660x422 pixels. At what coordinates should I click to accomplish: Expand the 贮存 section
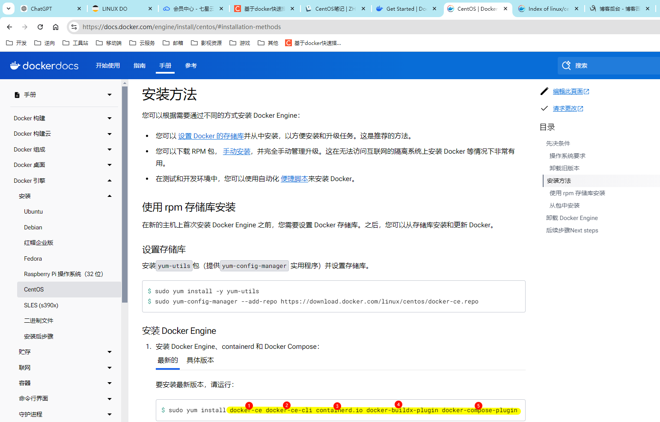(x=110, y=352)
